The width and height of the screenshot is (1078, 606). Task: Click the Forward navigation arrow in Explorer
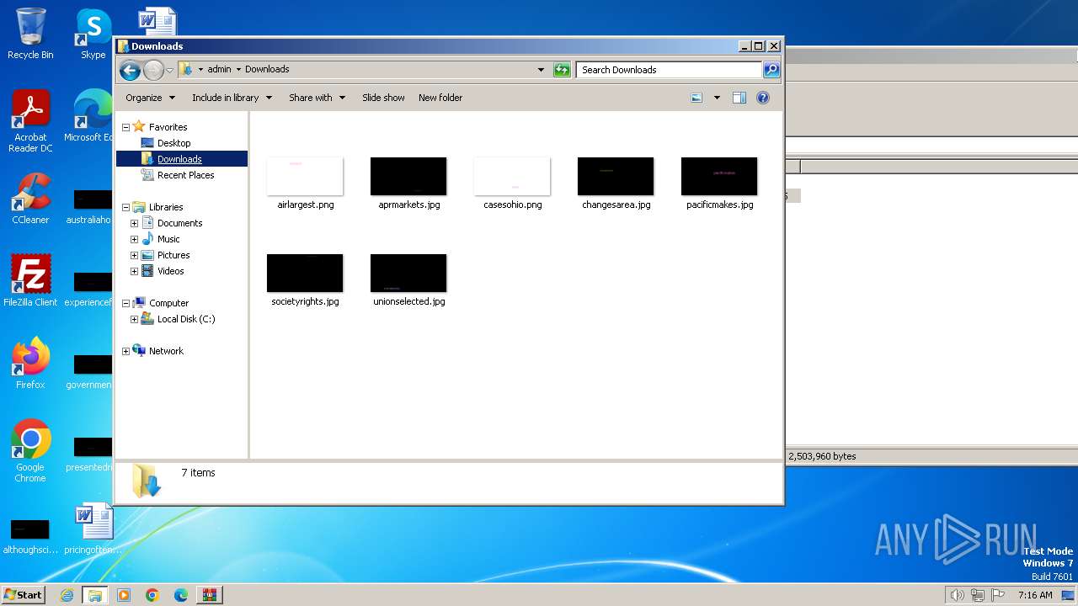(x=153, y=70)
